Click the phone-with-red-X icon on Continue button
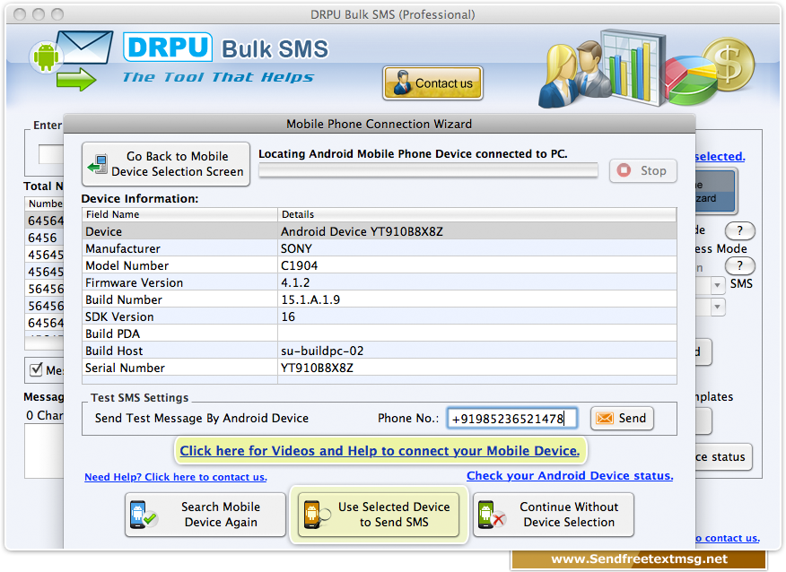786x572 pixels. (x=492, y=515)
